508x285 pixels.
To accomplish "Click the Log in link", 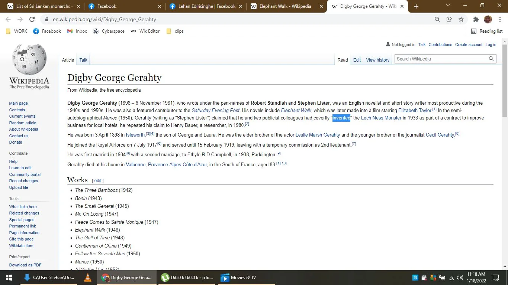I will click(x=491, y=45).
